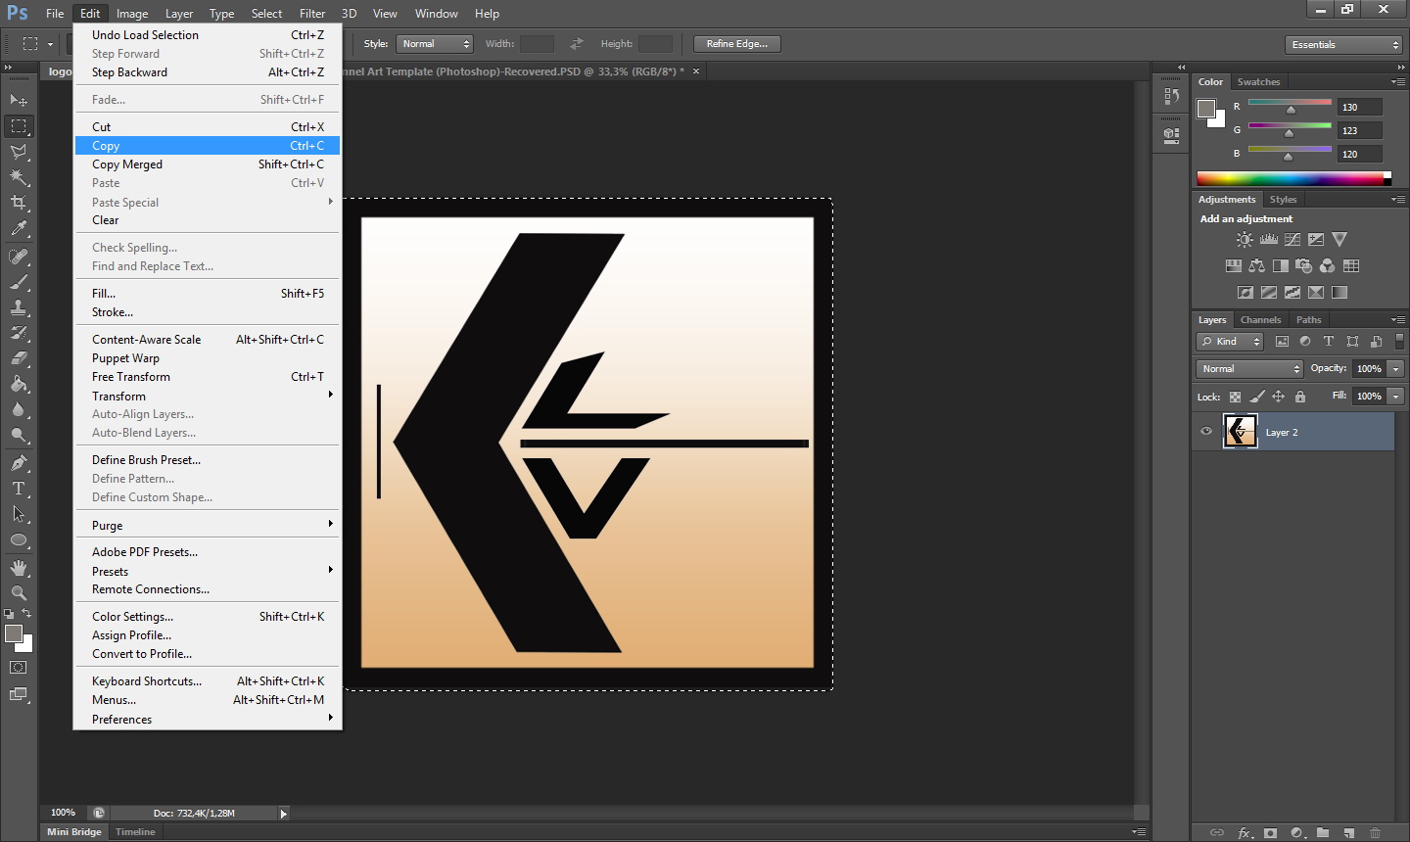Switch to the Channels tab
This screenshot has width=1410, height=842.
1260,320
